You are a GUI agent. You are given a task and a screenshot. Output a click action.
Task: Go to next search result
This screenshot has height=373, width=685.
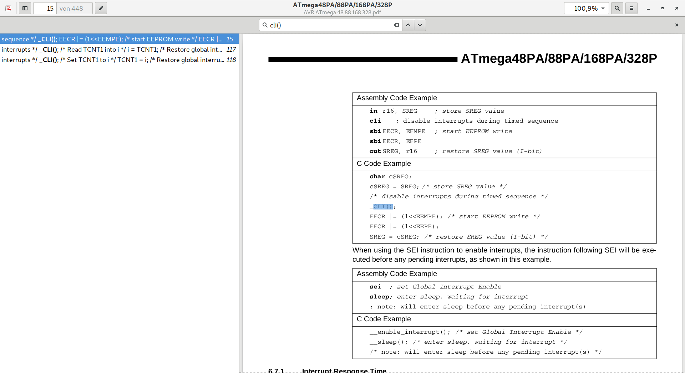pyautogui.click(x=420, y=25)
